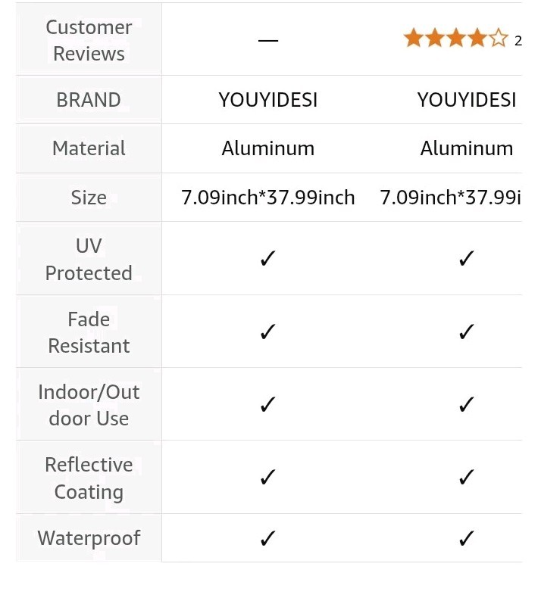Click first column UV Protected checkmark
This screenshot has width=541, height=601.
pyautogui.click(x=267, y=258)
